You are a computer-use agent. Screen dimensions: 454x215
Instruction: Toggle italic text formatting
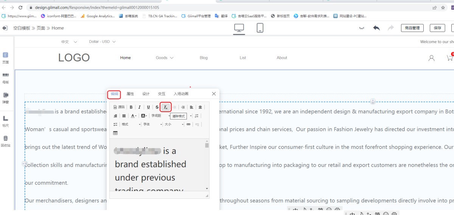point(139,107)
